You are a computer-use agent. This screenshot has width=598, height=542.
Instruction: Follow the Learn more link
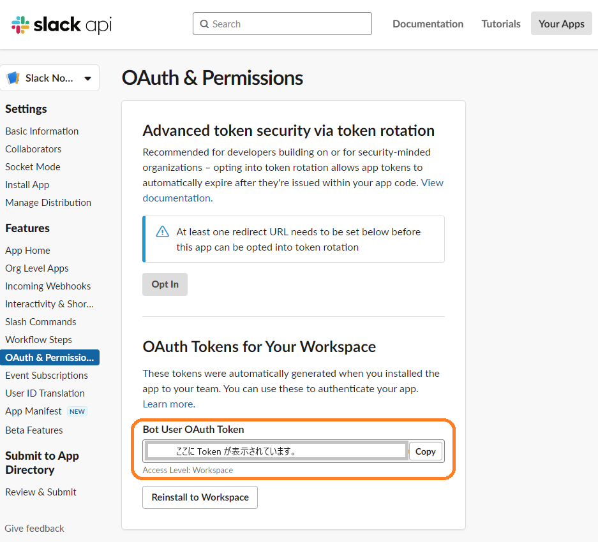pos(168,404)
